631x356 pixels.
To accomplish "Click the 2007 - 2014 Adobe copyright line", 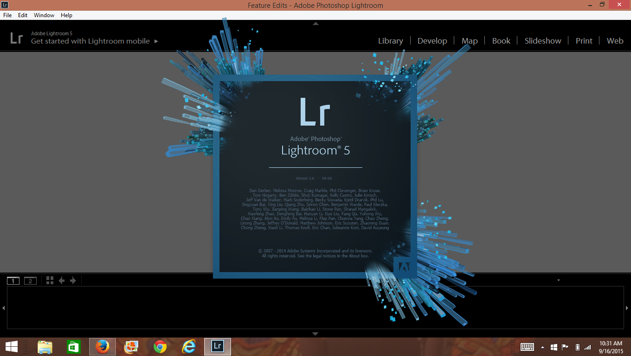I will 315,251.
